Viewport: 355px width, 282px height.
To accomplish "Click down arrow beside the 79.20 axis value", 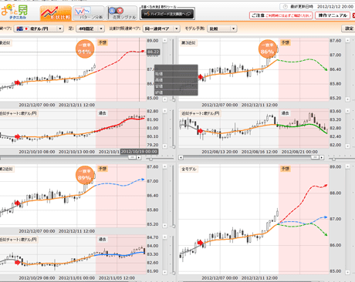I will [165, 146].
